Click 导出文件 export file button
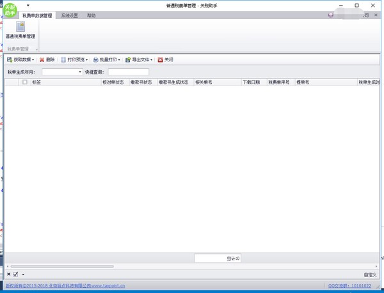Screen dimensions: 384x293 139,59
